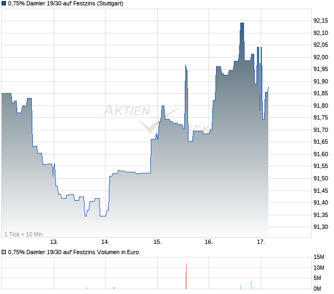
Task: Click the 15M volume axis label
Action: tap(319, 257)
